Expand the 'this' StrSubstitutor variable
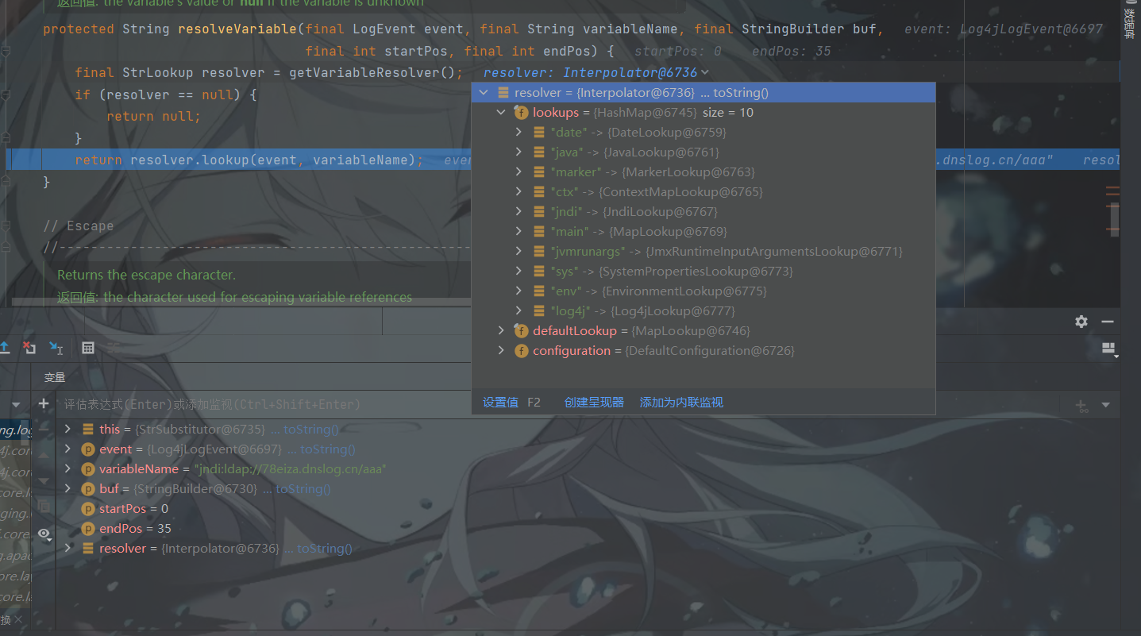The height and width of the screenshot is (636, 1141). pos(67,429)
